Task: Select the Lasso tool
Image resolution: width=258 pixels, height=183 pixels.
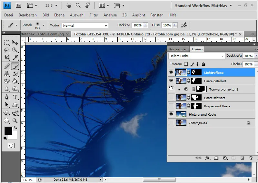Action: [7, 50]
